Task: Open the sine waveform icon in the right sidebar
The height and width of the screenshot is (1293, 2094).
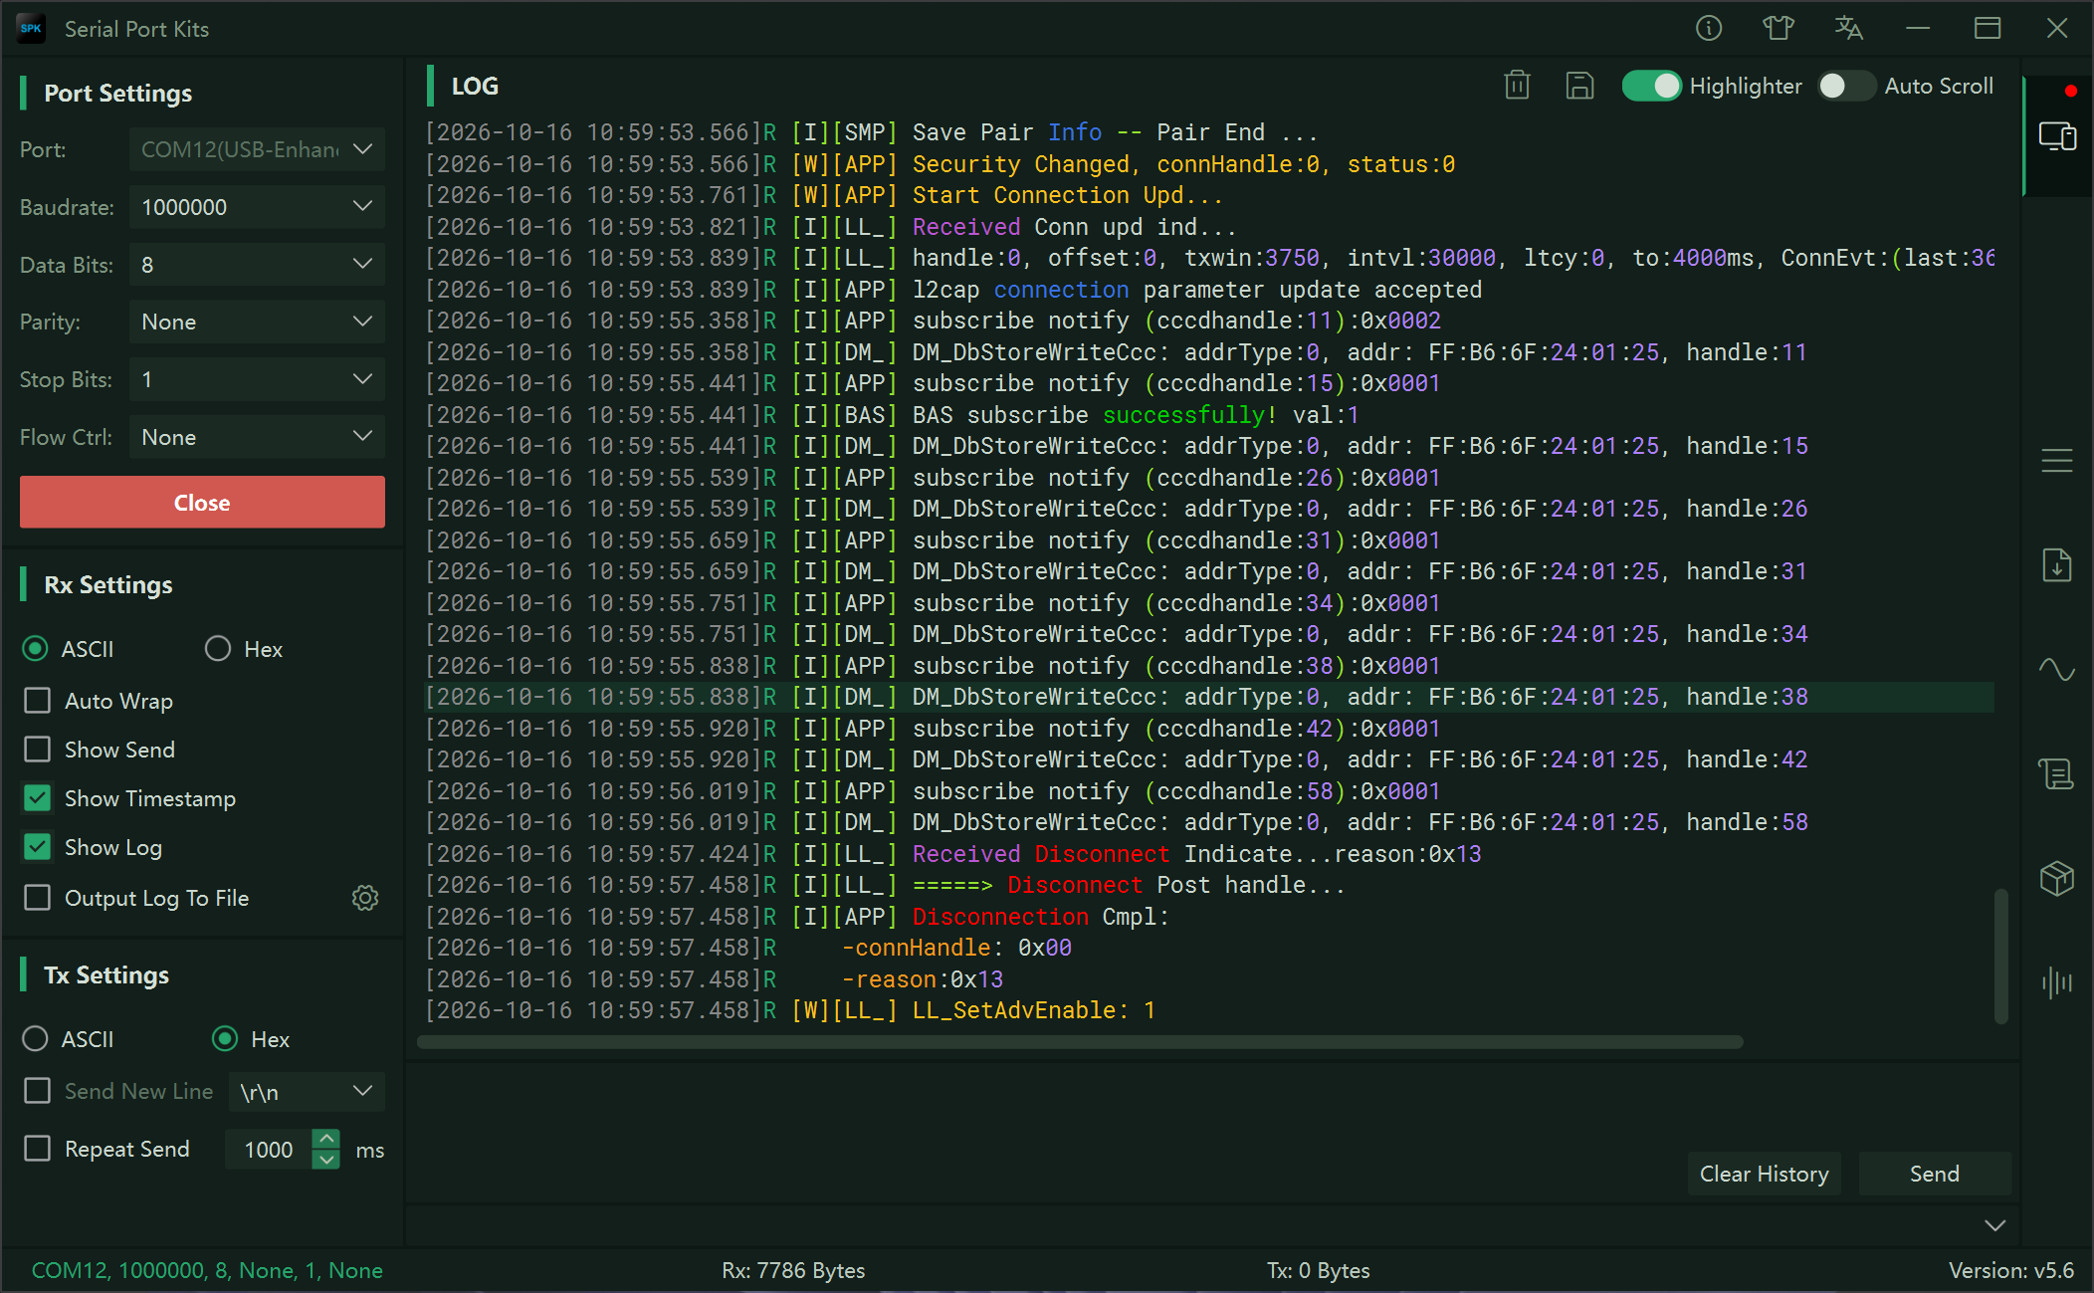Action: [2057, 669]
